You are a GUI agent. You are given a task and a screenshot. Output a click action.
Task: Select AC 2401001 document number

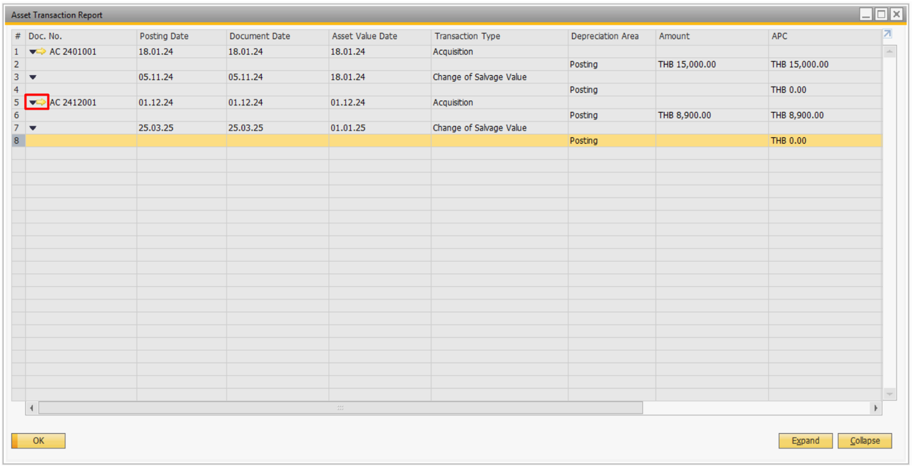point(73,52)
